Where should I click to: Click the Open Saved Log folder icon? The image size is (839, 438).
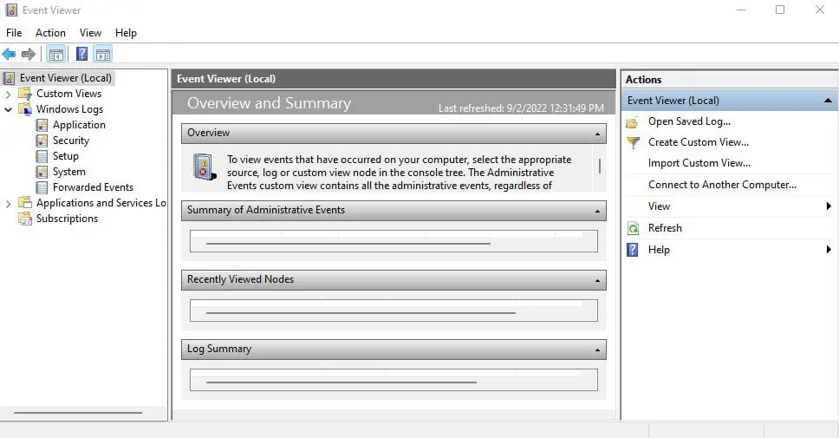[x=633, y=122]
